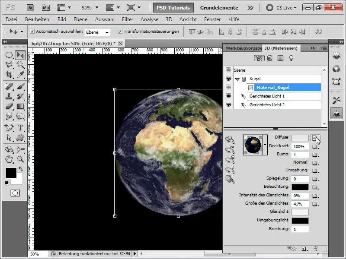Show more workspaces chevron
This screenshot has height=259, width=346.
click(x=250, y=8)
